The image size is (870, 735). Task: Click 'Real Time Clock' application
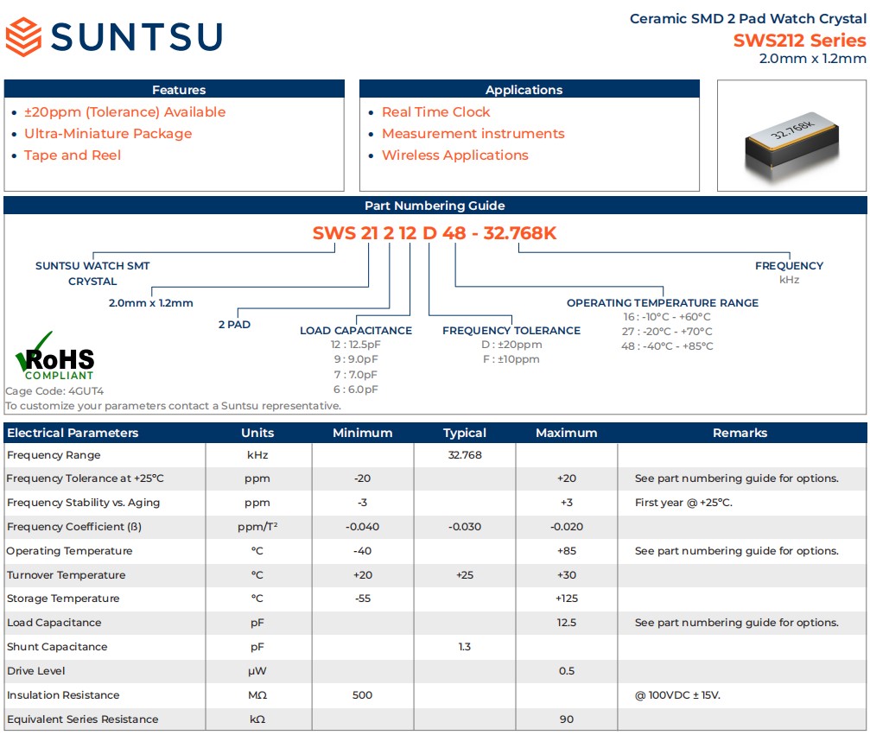435,112
